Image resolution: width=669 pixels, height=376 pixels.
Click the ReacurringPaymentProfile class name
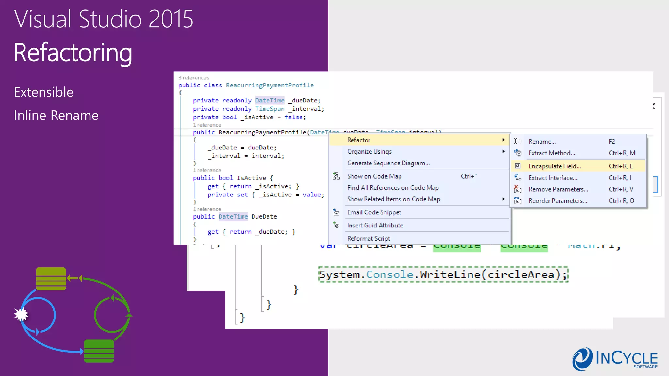[269, 85]
